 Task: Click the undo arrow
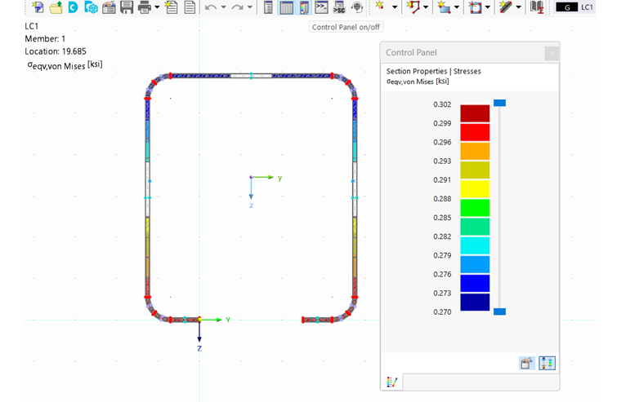211,7
